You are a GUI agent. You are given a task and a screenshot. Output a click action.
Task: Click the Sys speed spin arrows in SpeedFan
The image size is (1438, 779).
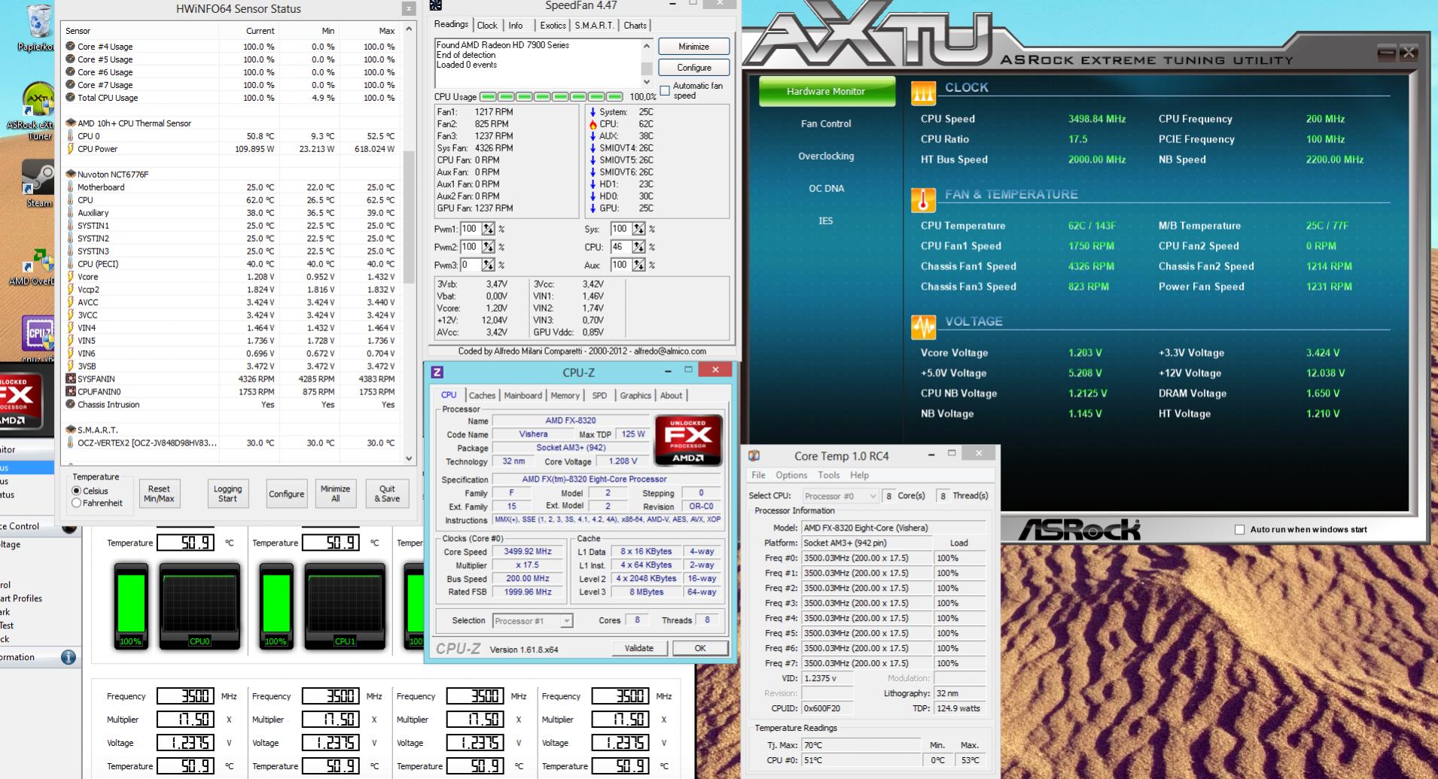pyautogui.click(x=639, y=229)
